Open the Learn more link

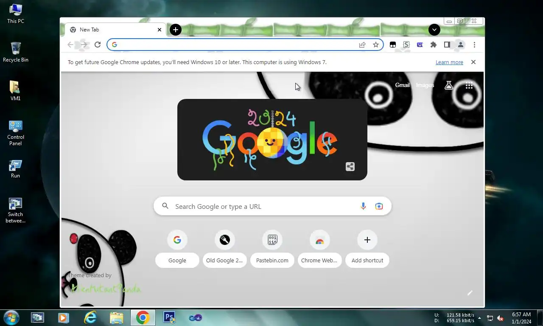[449, 62]
